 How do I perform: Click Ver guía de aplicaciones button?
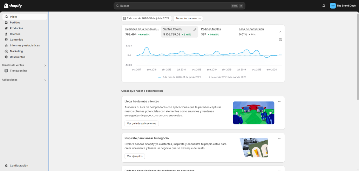pyautogui.click(x=142, y=123)
